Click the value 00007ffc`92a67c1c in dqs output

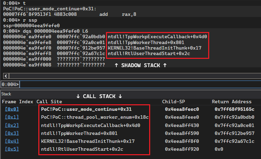point(81,54)
